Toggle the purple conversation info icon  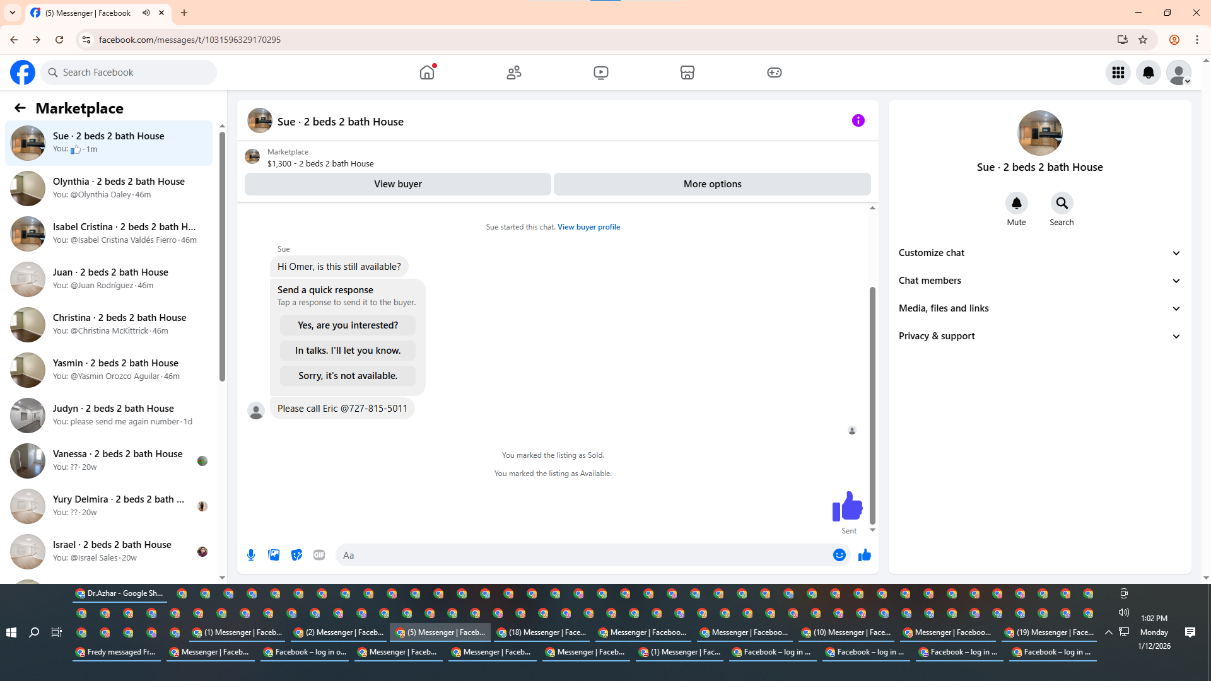click(x=858, y=120)
